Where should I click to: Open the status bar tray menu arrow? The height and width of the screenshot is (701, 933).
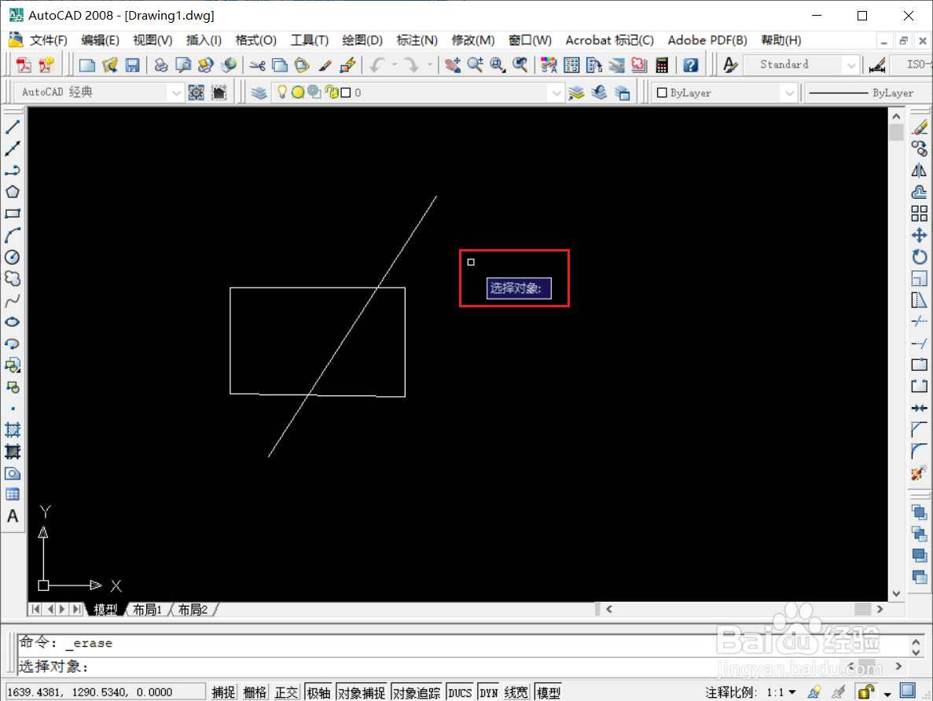point(887,694)
